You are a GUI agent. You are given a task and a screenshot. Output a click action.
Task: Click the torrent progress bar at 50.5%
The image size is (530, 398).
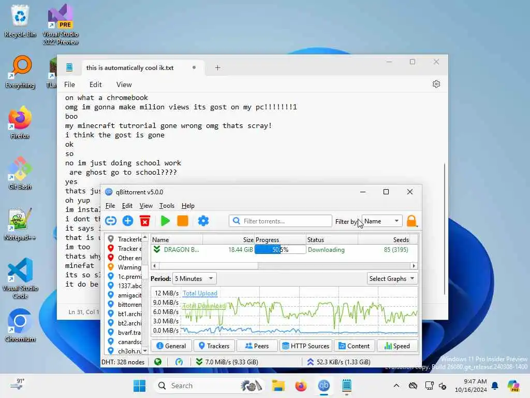[280, 250]
